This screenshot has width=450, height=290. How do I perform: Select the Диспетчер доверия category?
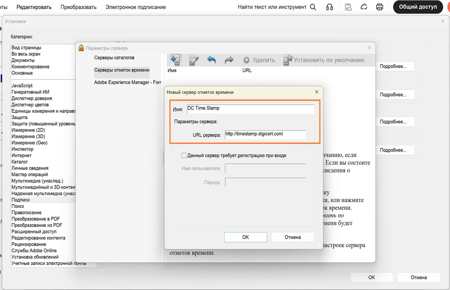32,98
